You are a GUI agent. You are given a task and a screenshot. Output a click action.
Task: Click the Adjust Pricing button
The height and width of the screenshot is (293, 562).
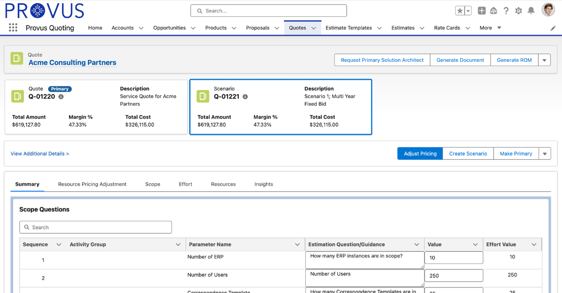click(x=420, y=153)
